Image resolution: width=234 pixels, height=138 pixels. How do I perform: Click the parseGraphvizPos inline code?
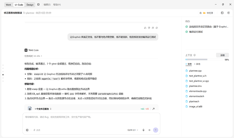tap(108, 94)
